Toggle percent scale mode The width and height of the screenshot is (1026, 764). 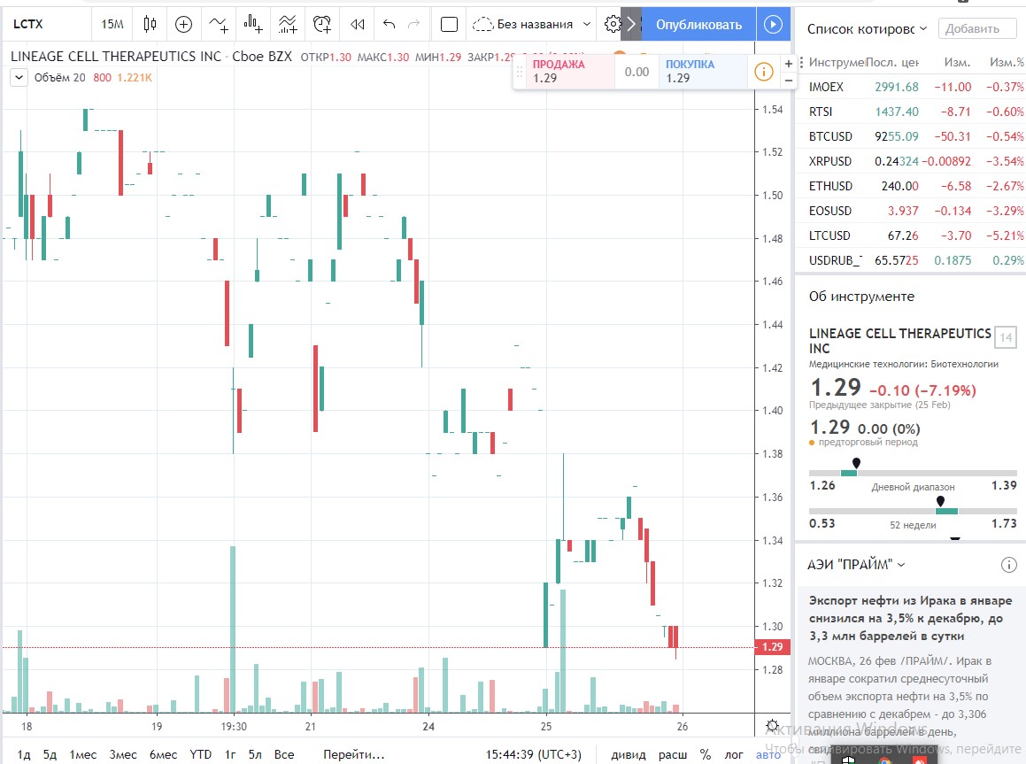[x=706, y=754]
